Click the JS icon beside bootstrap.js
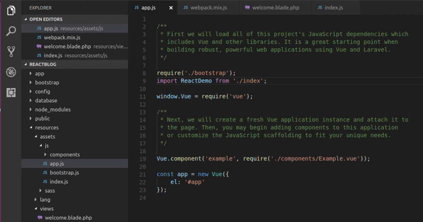The height and width of the screenshot is (222, 423). [x=45, y=172]
